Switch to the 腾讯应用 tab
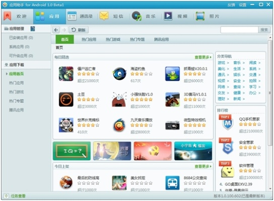This screenshot has width=274, height=201. pyautogui.click(x=161, y=39)
